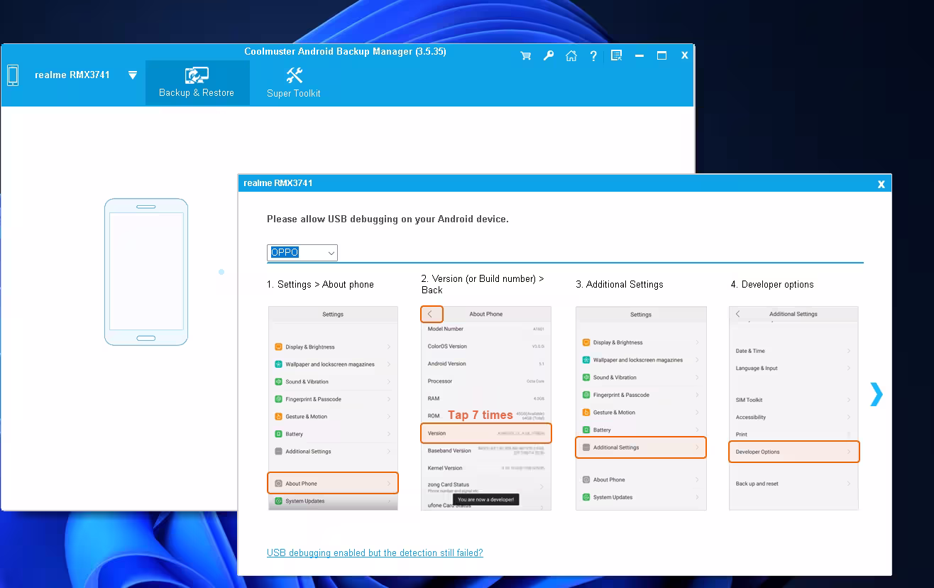Click the '3. Additional Settings' heading
The image size is (934, 588).
point(620,284)
